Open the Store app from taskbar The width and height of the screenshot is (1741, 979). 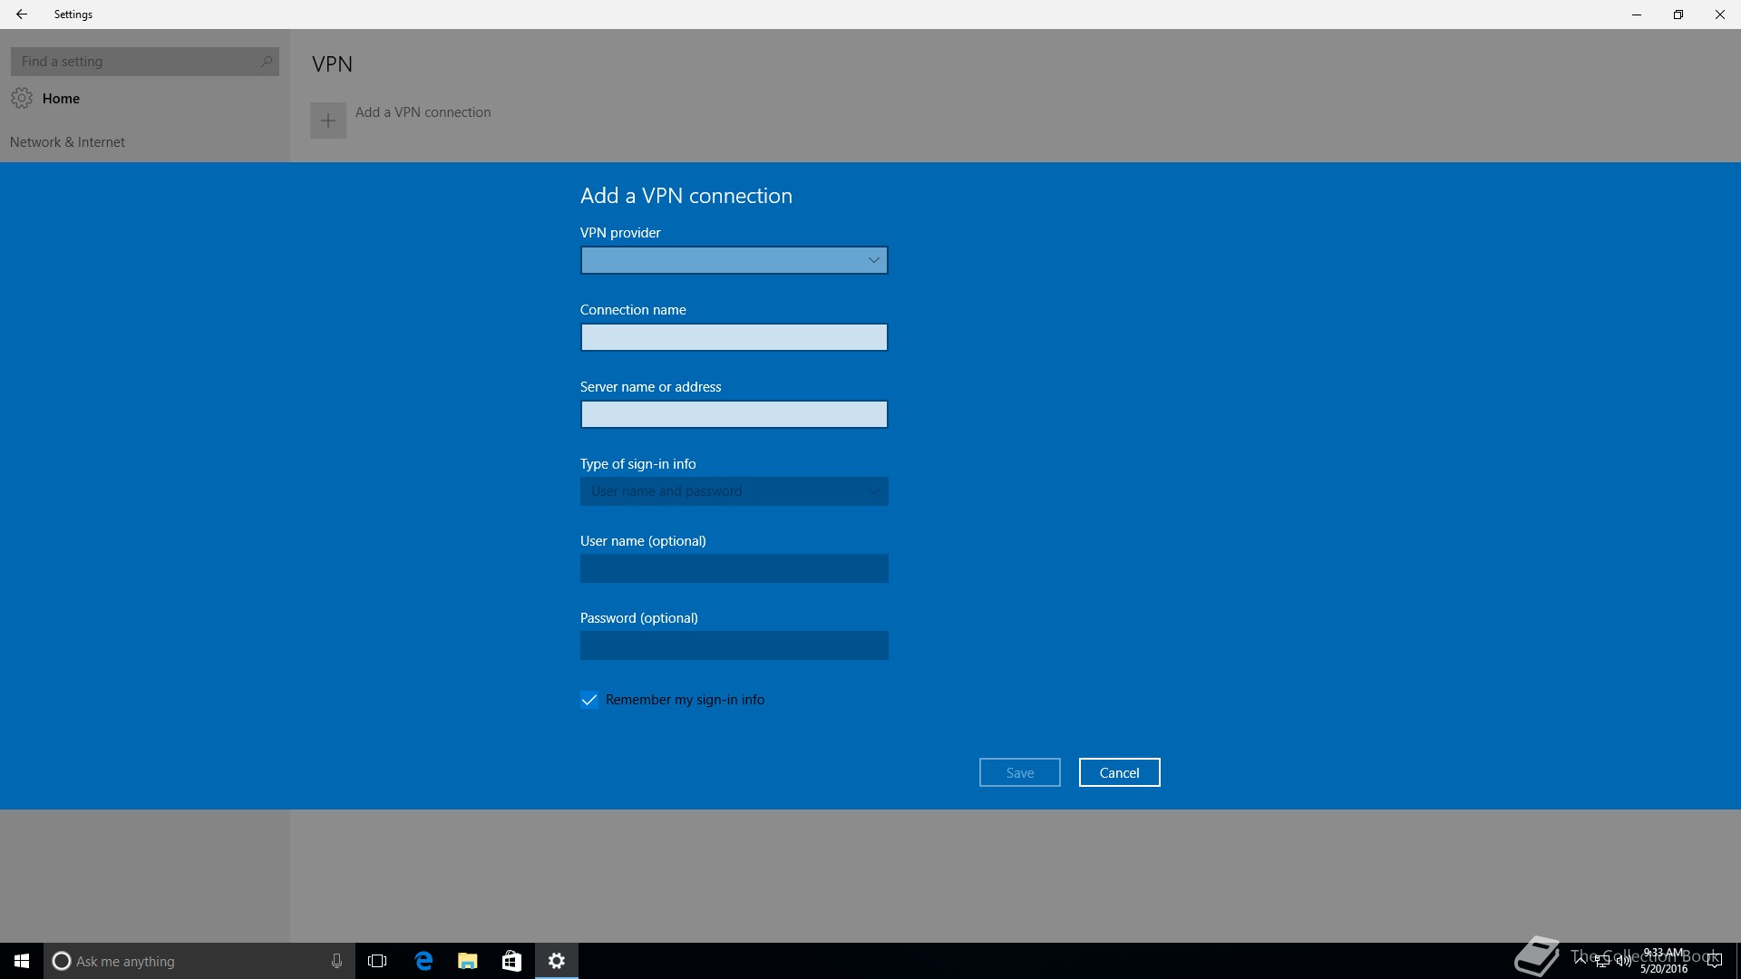511,961
